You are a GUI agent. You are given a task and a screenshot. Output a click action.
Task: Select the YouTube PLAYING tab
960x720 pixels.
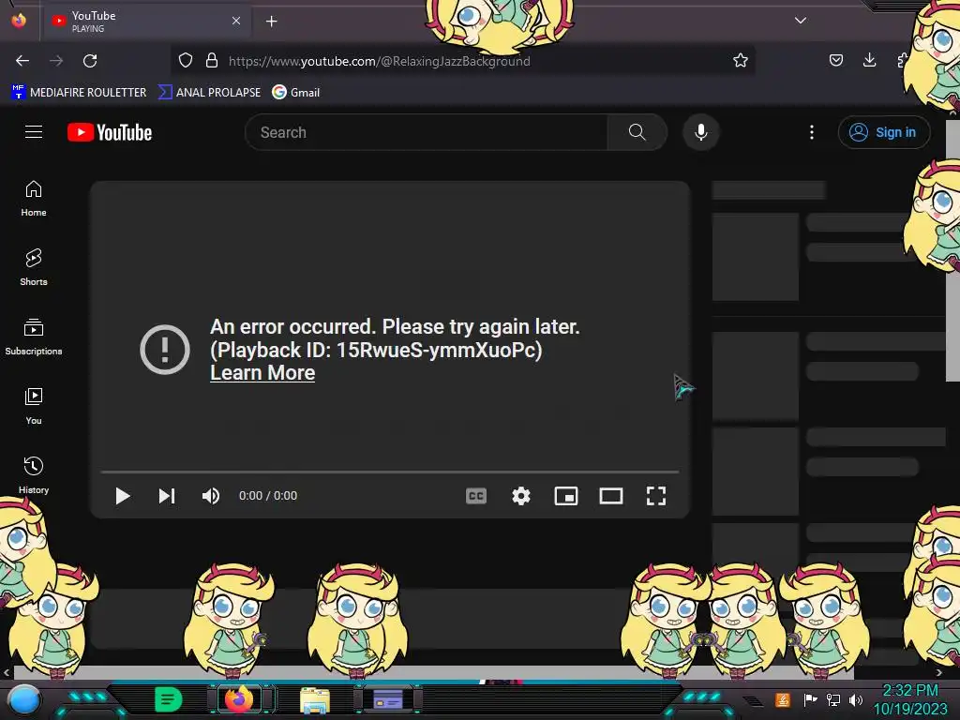147,22
